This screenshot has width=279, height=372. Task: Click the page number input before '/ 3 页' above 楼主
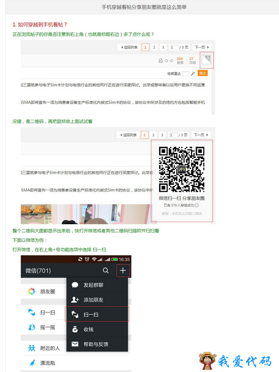tap(174, 47)
